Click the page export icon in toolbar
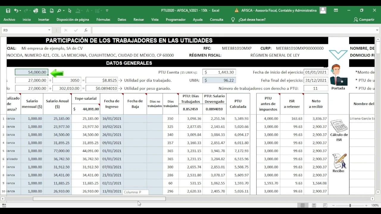Screen dimensions: 381x214 [51, 10]
